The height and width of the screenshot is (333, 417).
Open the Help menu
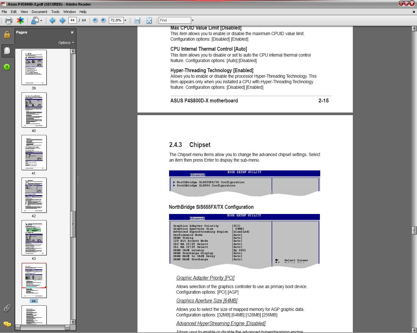(83, 12)
